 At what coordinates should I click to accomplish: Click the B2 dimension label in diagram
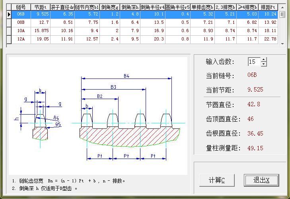tap(100, 96)
